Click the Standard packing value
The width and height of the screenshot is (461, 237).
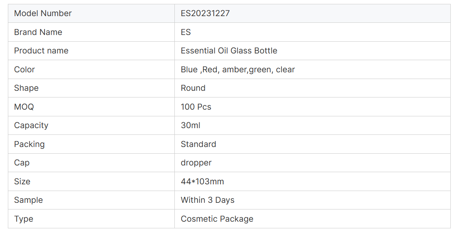[198, 144]
